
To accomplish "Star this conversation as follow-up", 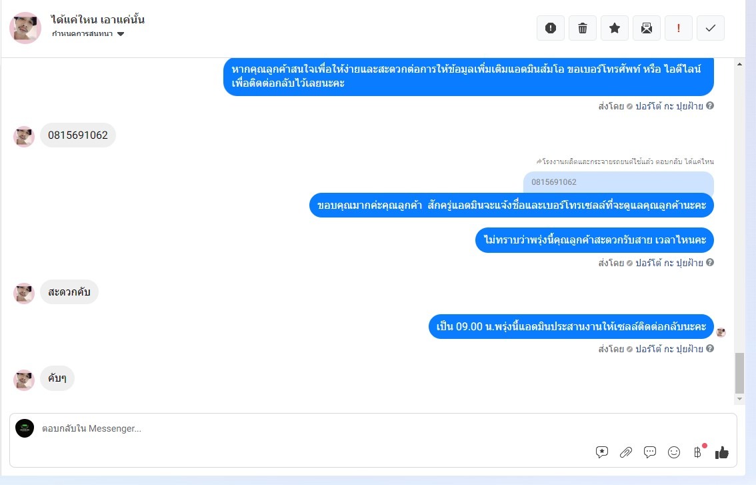I will point(615,28).
